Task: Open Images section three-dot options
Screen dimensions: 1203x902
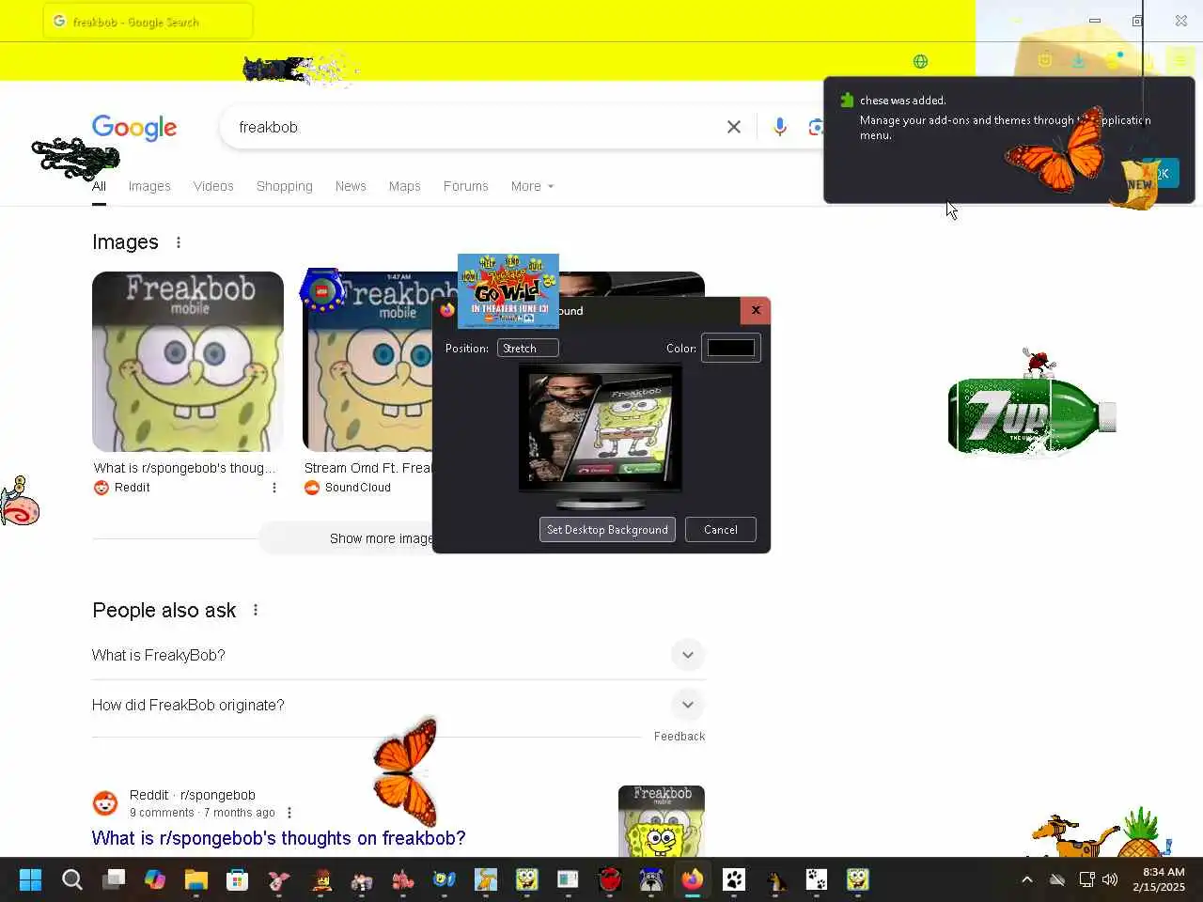Action: coord(179,242)
